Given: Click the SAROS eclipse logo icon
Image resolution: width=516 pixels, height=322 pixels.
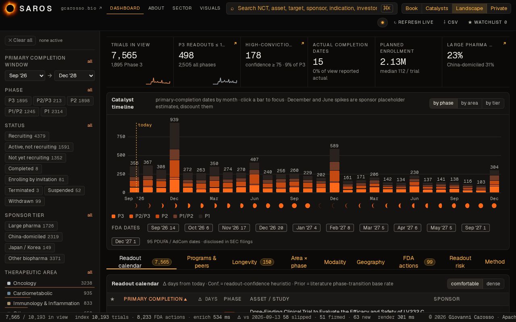Looking at the screenshot, I should (10, 8).
